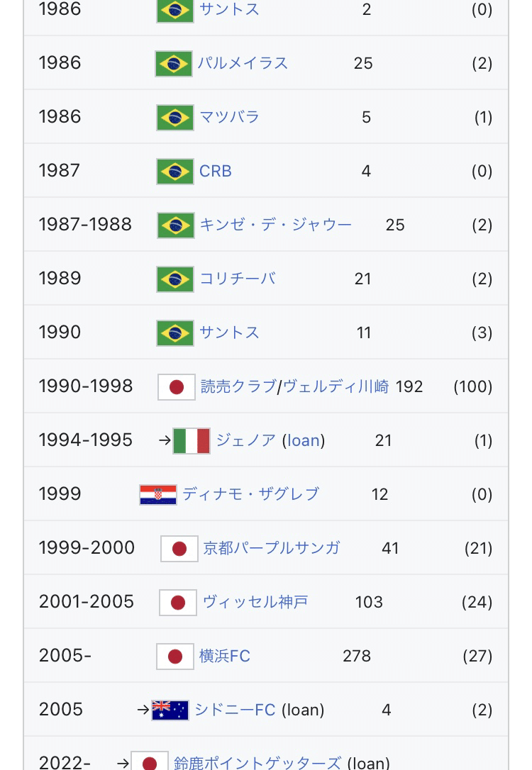Click the Australia flag beside シドニーFC
The height and width of the screenshot is (770, 532).
pyautogui.click(x=170, y=710)
